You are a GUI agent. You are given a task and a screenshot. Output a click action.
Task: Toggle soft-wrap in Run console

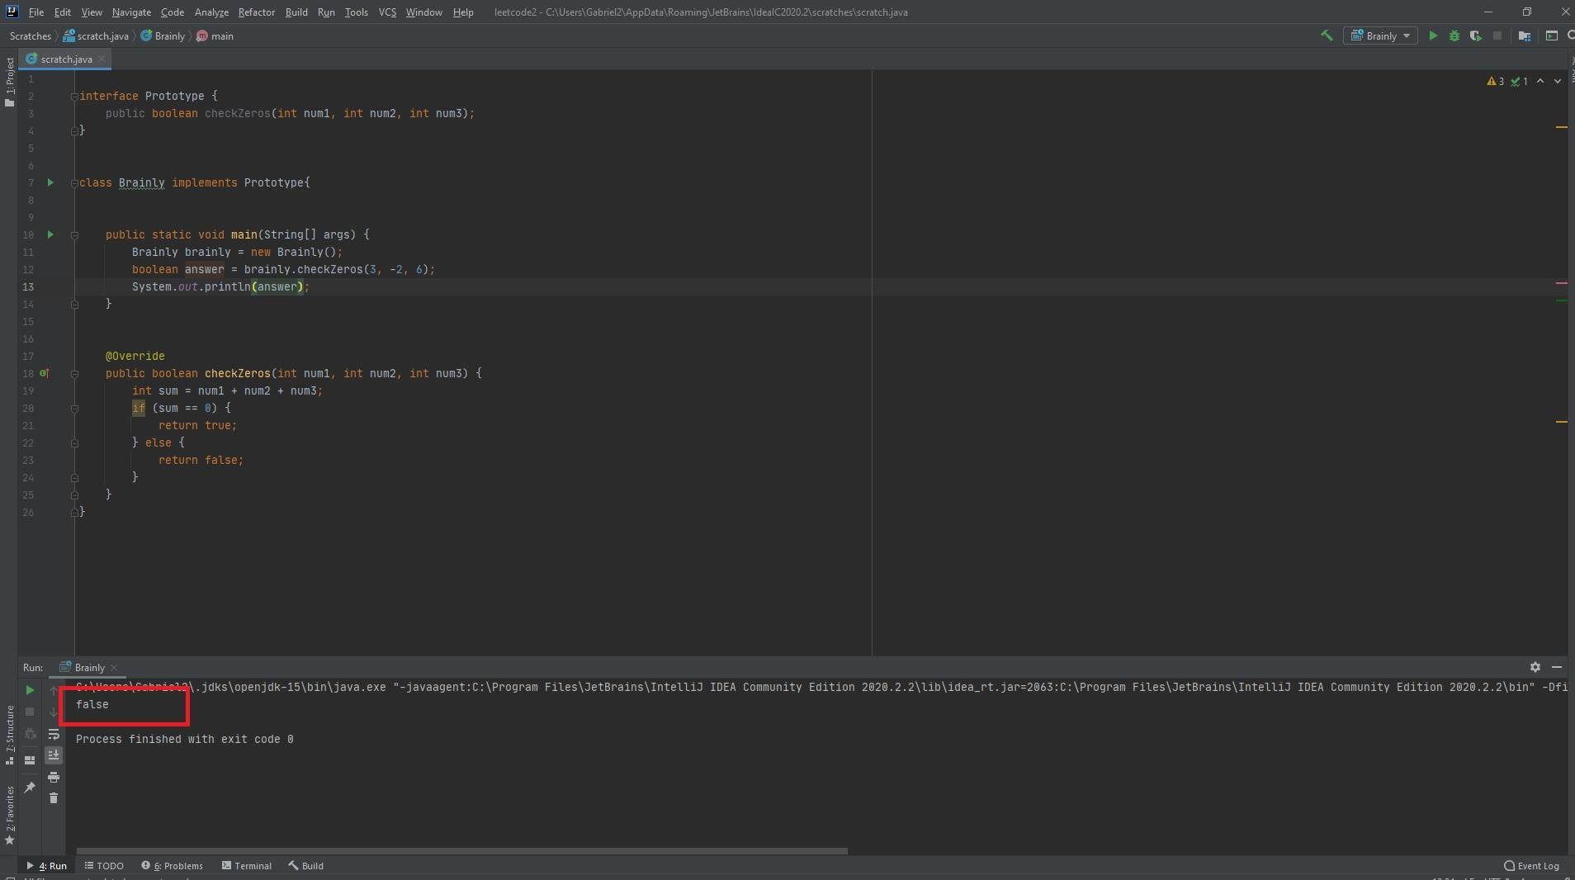tap(54, 734)
